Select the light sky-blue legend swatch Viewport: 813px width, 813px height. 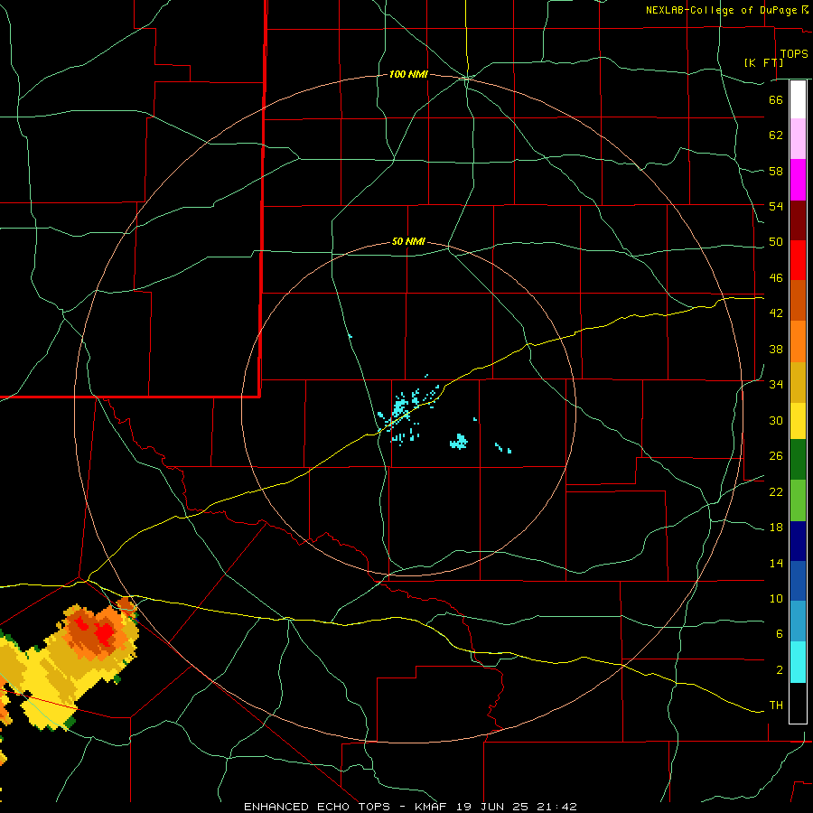(798, 621)
